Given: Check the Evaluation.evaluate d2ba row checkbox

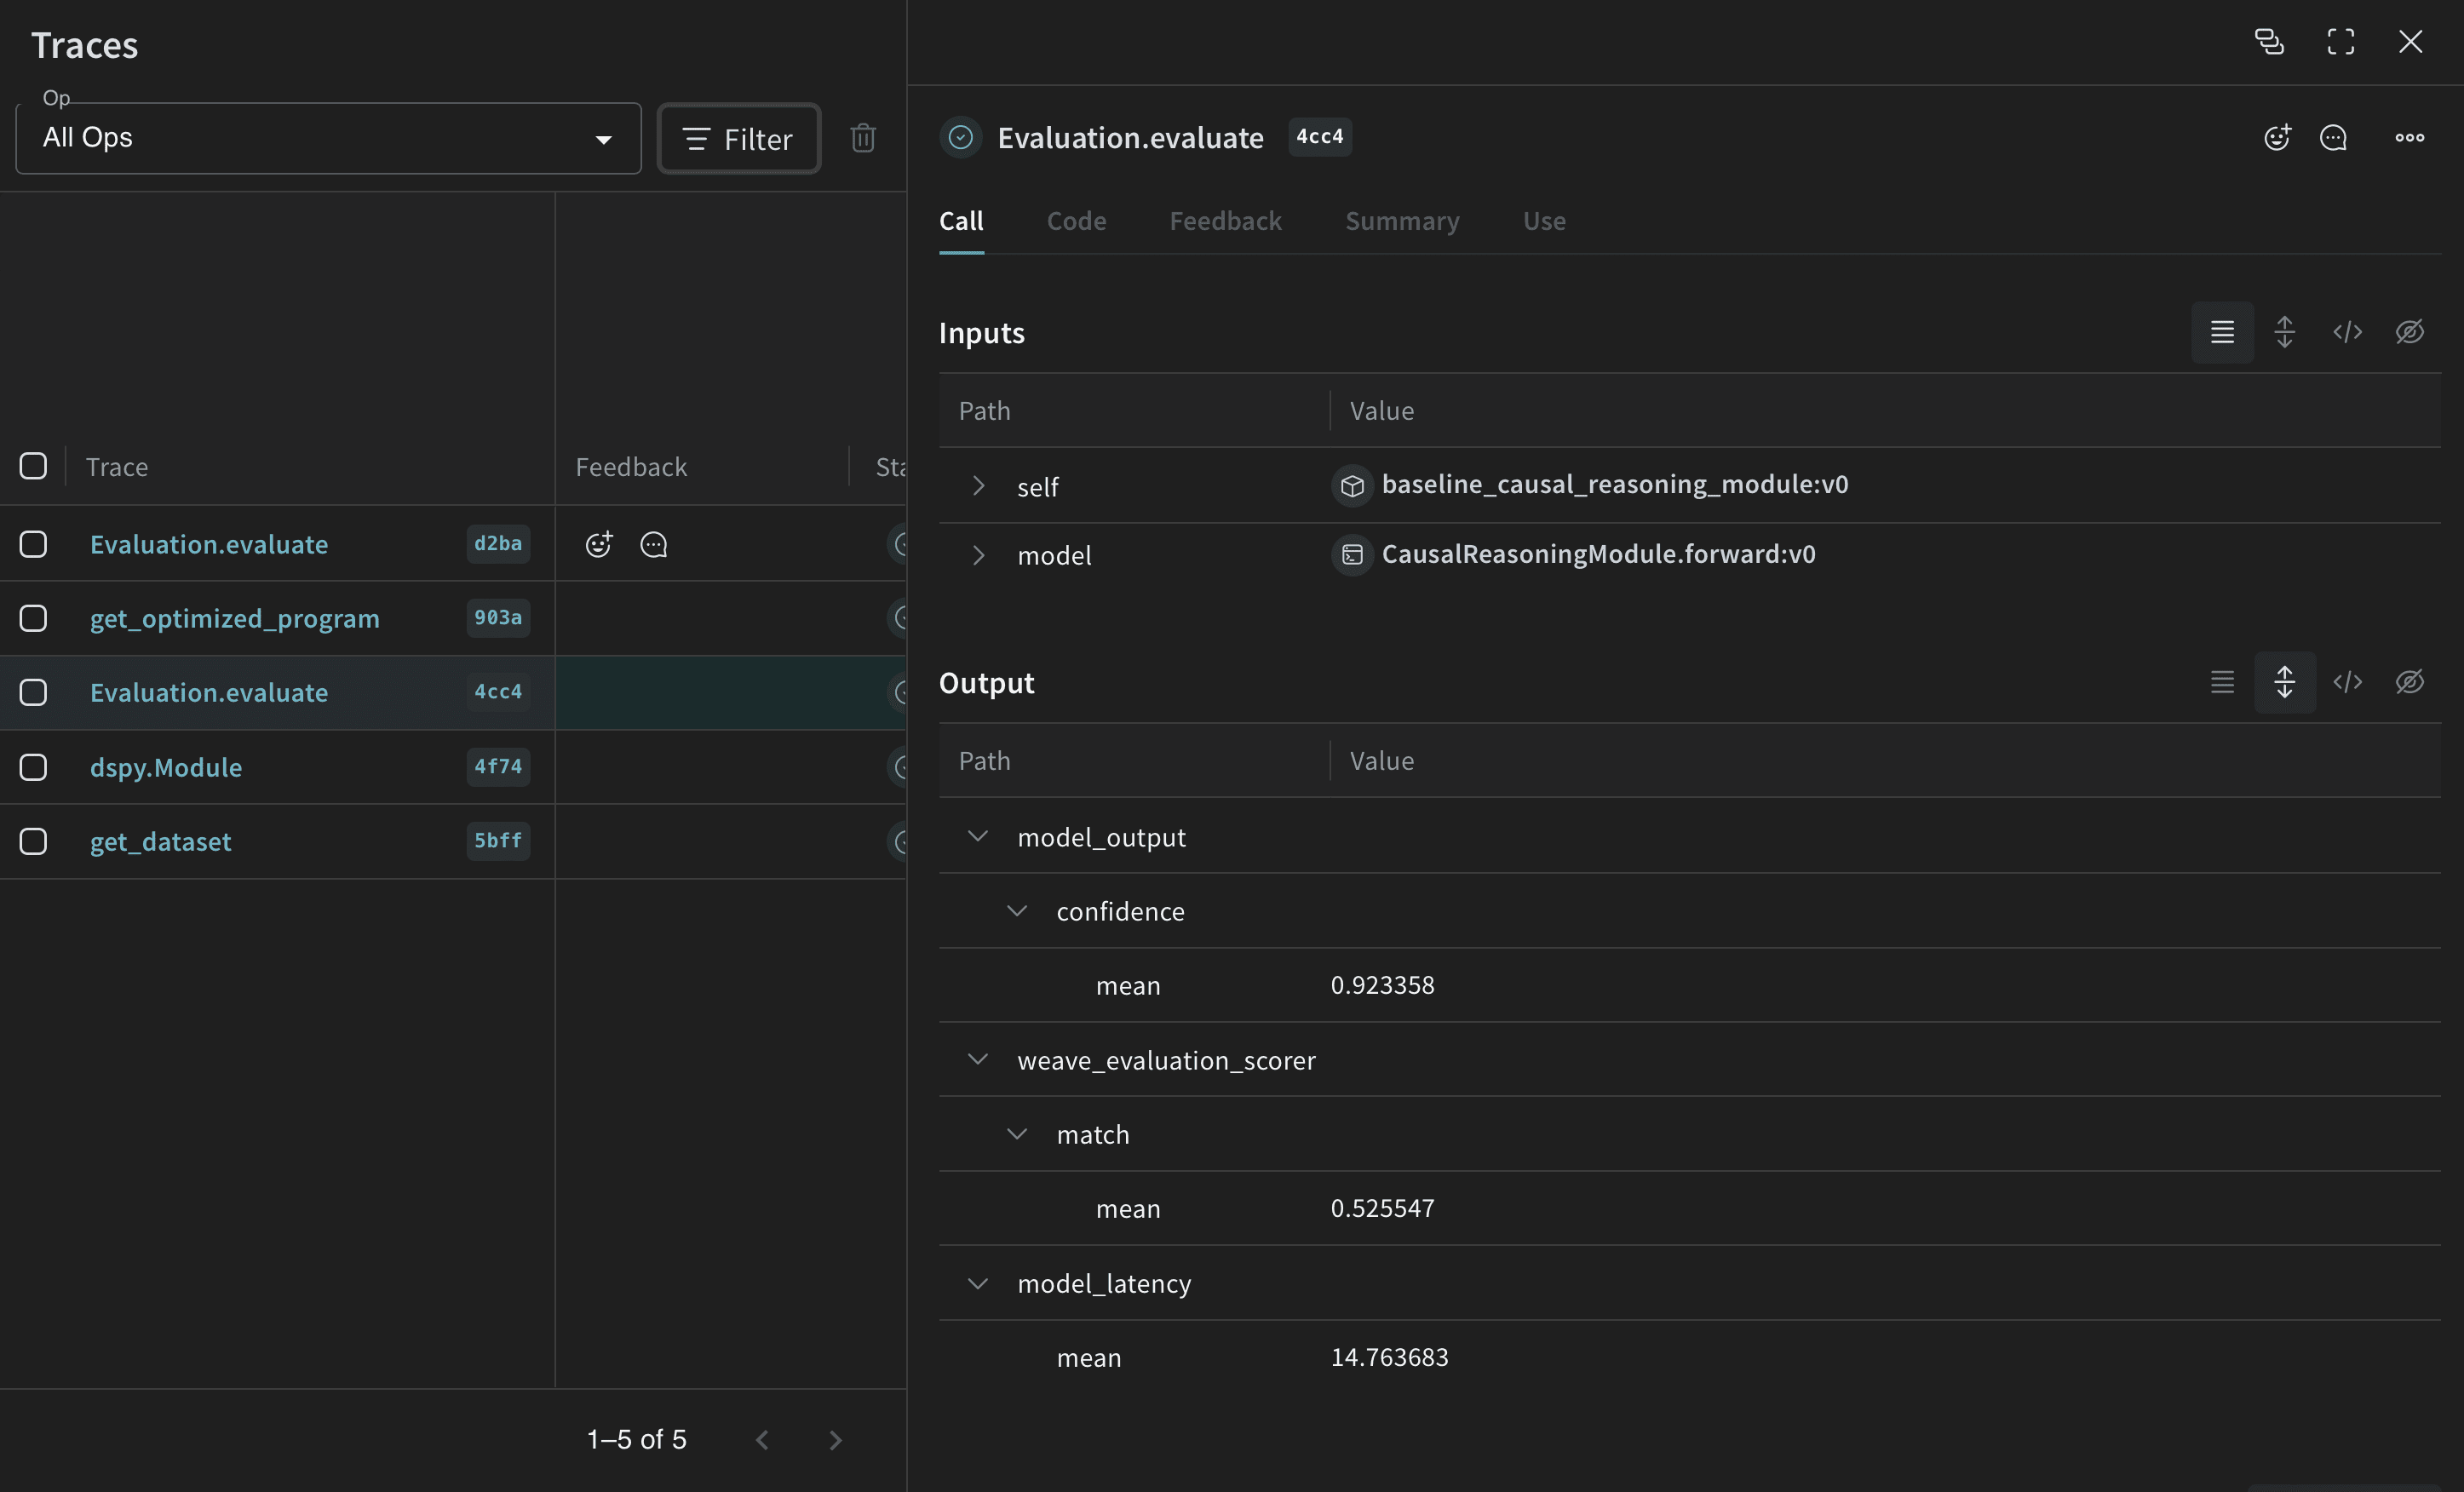Looking at the screenshot, I should pyautogui.click(x=33, y=544).
